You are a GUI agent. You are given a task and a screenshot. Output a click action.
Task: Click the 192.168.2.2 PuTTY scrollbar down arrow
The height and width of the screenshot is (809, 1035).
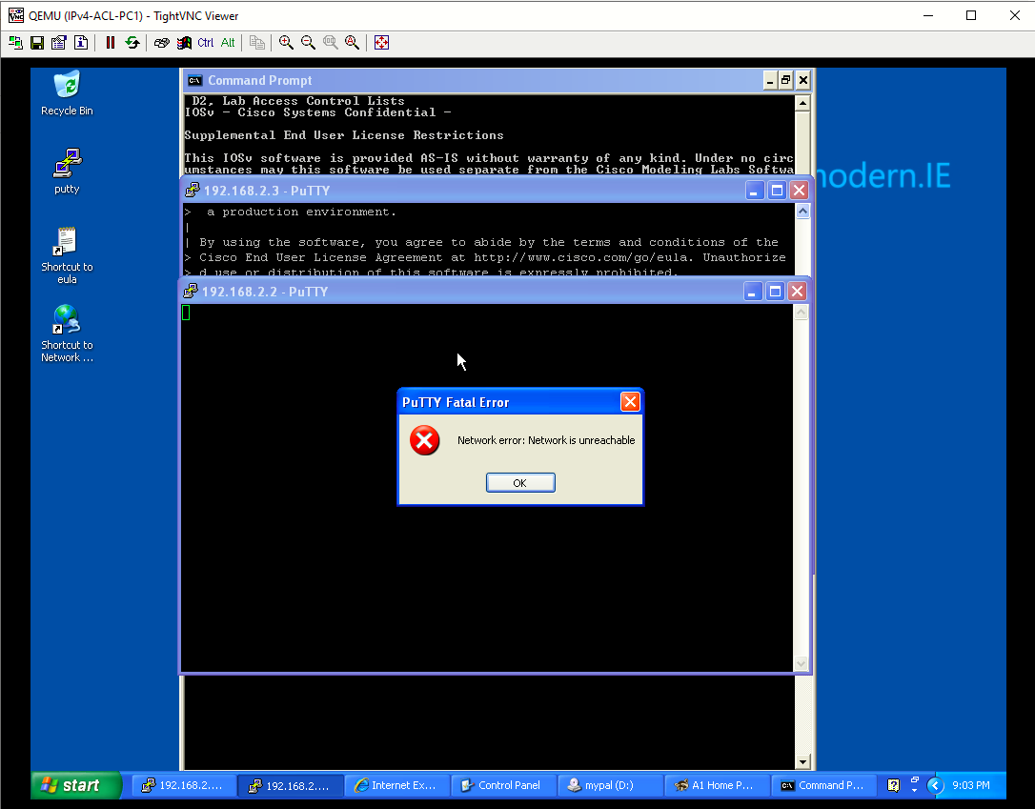801,664
